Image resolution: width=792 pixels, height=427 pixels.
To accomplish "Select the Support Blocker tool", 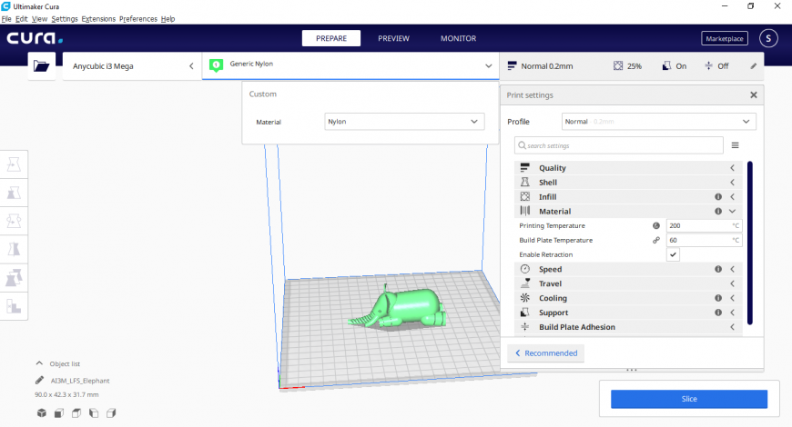I will (14, 305).
